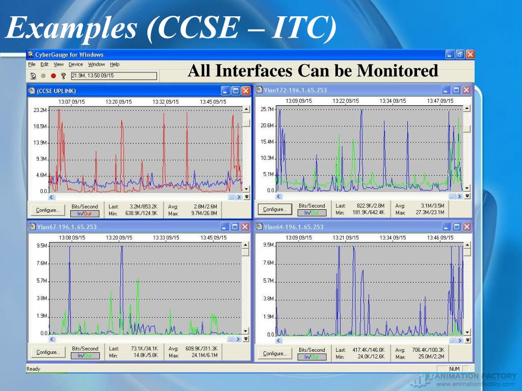Open the Help menu

pyautogui.click(x=115, y=64)
